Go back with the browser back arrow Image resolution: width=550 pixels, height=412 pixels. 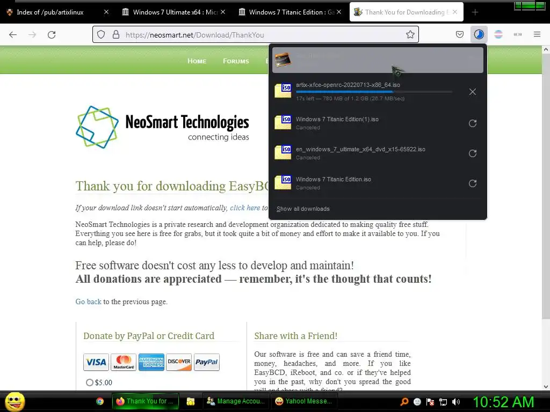pos(13,35)
